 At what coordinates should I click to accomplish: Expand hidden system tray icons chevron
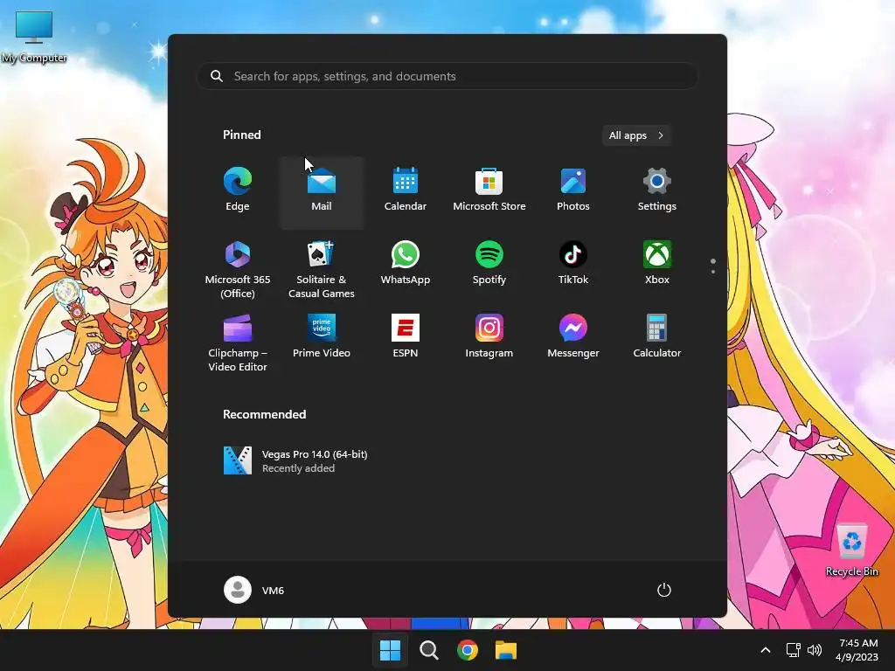coord(766,650)
